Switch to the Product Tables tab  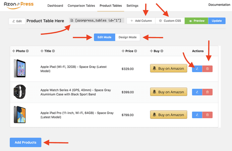(111, 6)
